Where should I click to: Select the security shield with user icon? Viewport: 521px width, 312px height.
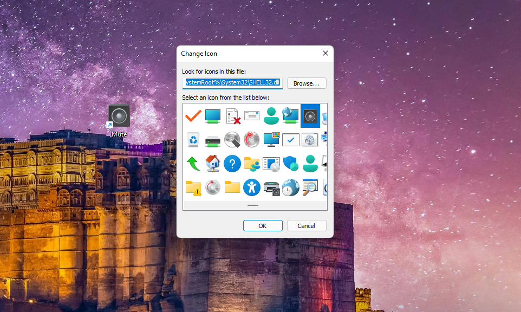point(291,164)
